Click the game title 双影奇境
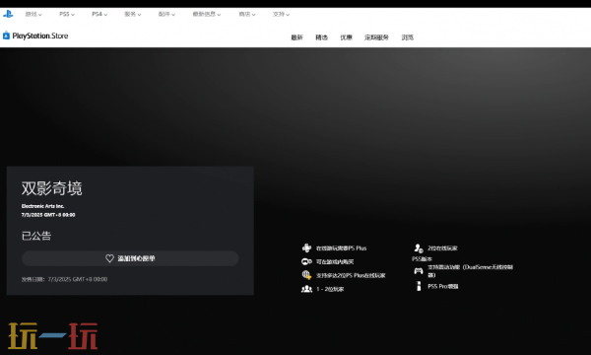 [51, 188]
